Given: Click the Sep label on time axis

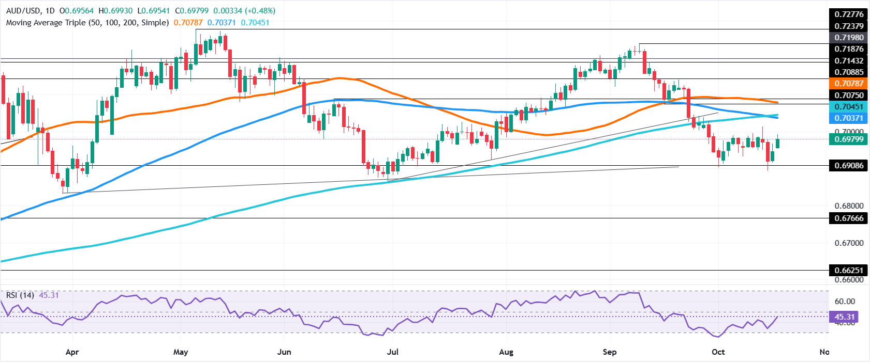Looking at the screenshot, I should 610,352.
